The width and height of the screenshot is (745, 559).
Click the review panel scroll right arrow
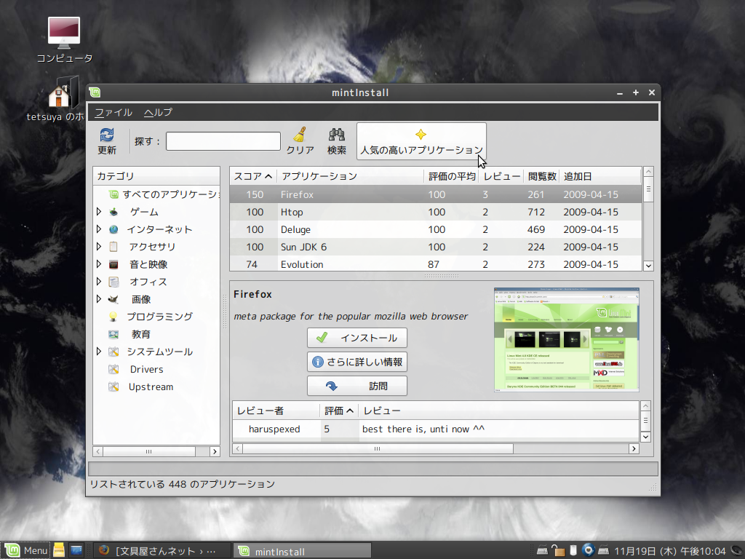pos(634,448)
